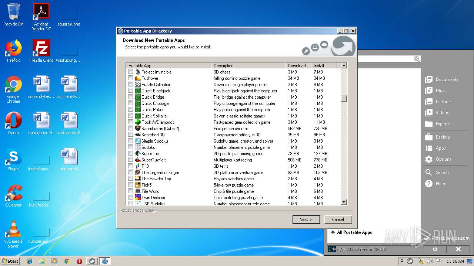Click the Simple Sudoku grid icon
474x266 pixels.
(x=138, y=141)
